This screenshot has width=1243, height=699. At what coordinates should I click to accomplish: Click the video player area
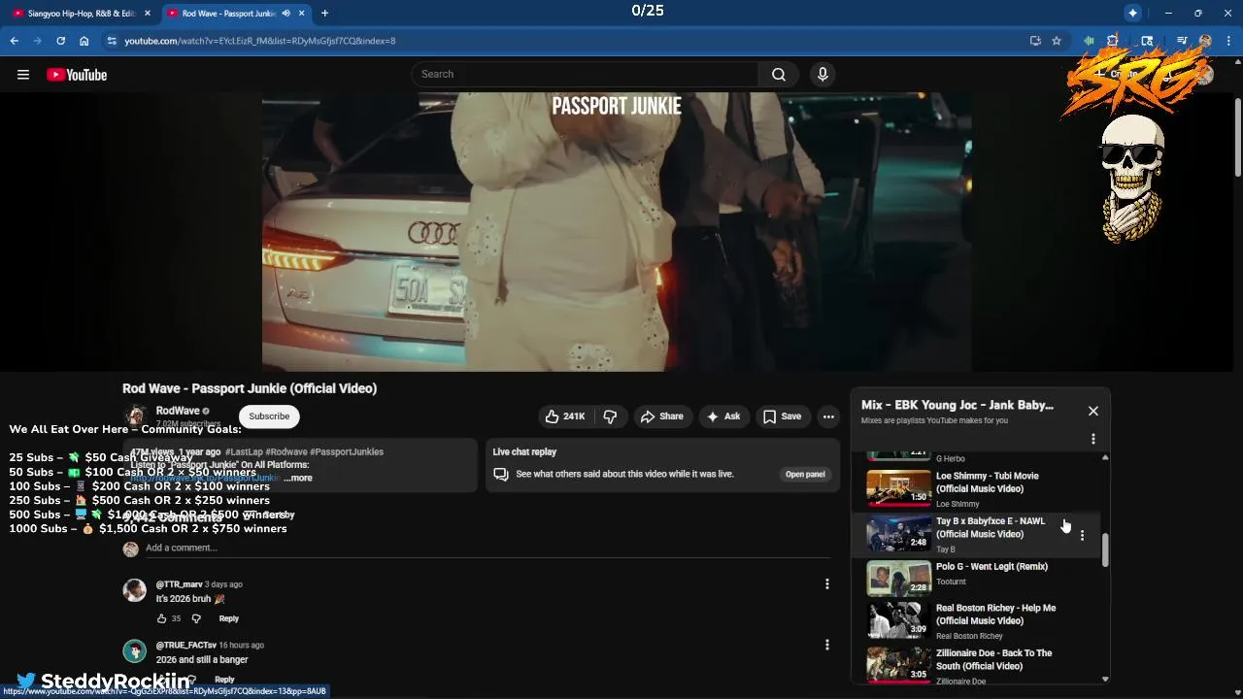617,232
